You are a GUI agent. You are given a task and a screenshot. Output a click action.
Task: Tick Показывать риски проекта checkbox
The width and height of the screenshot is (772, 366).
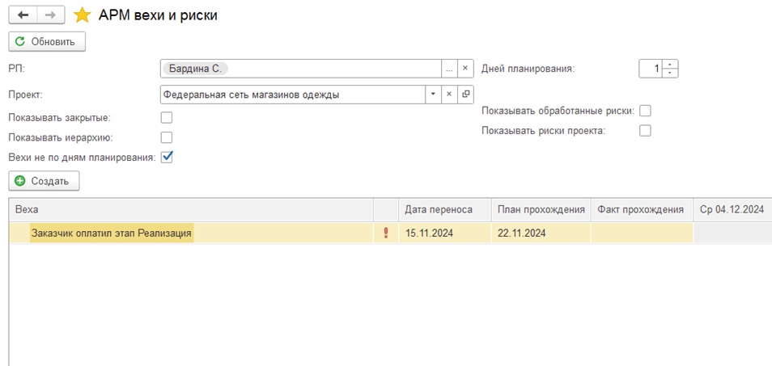[645, 130]
